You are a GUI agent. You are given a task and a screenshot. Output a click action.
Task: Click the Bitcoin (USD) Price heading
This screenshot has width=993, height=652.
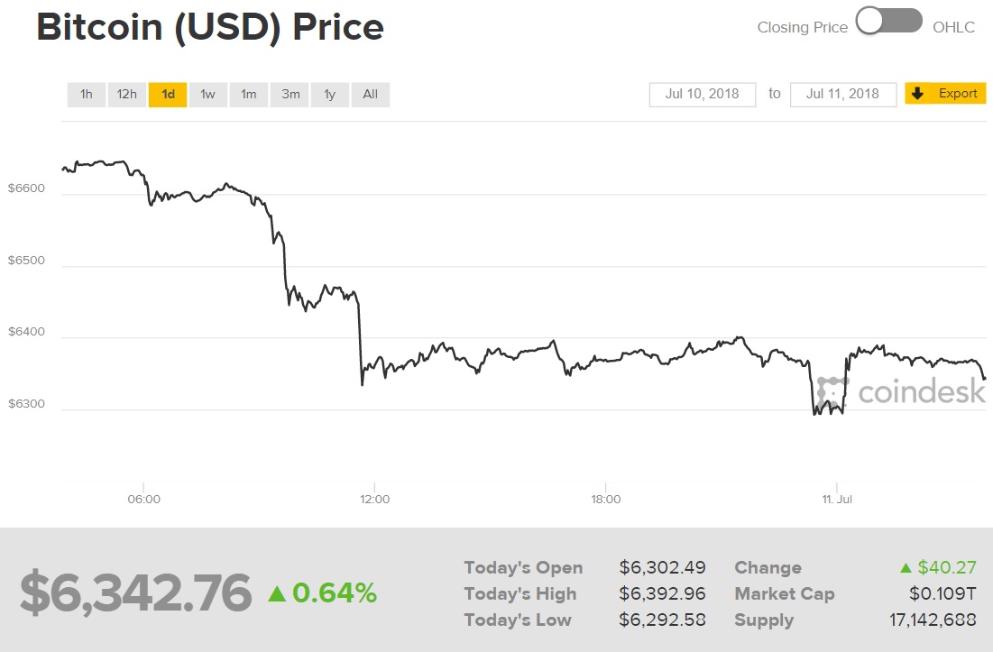coord(209,27)
